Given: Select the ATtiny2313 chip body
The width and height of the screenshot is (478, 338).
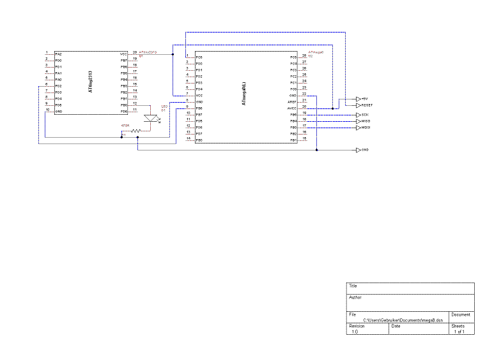Looking at the screenshot, I should 90,83.
